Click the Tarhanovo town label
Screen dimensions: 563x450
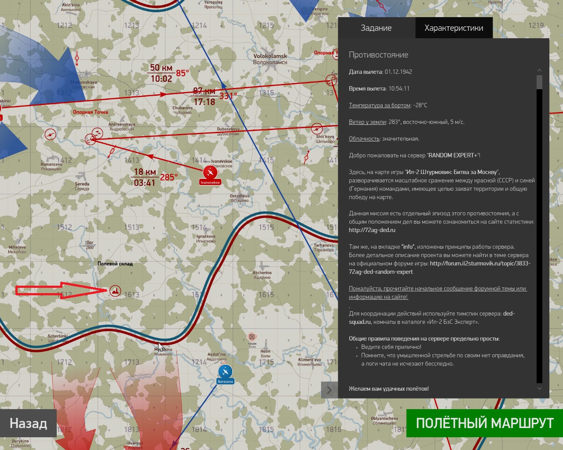point(324,247)
